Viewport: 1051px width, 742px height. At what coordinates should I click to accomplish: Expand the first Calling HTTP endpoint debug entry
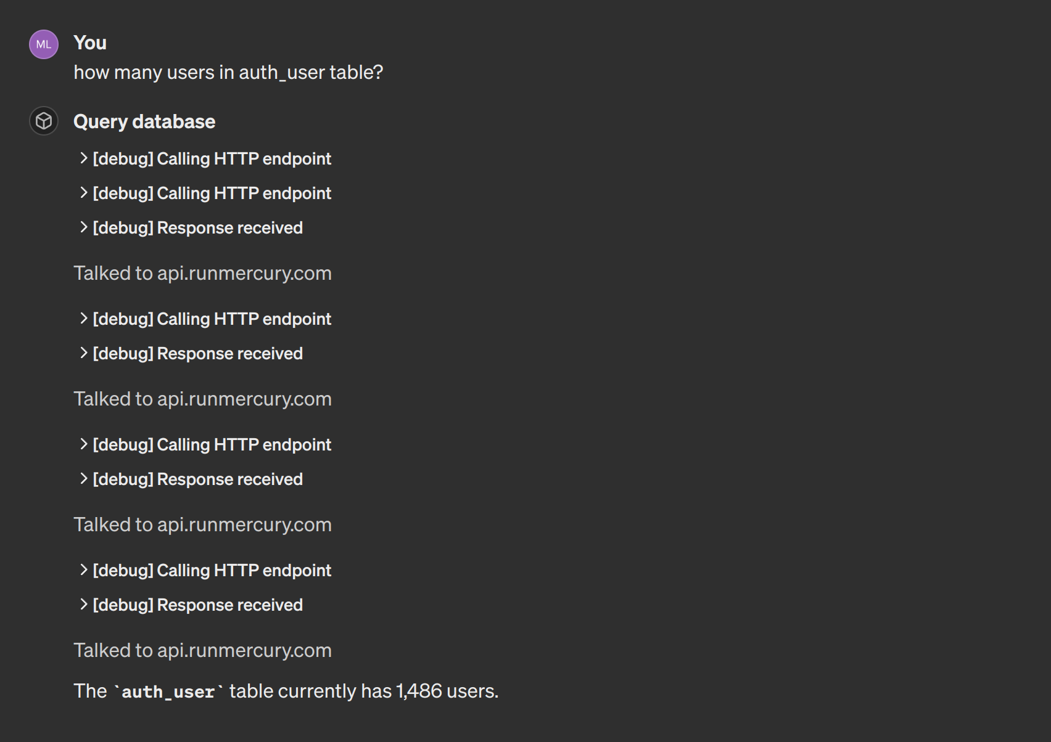coord(211,159)
